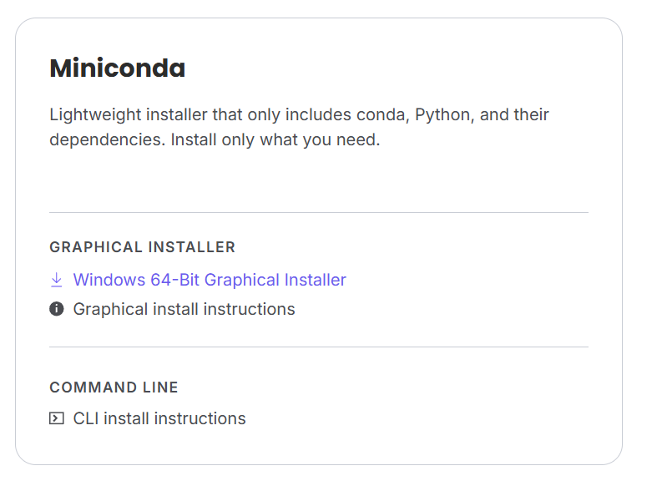The width and height of the screenshot is (667, 481).
Task: Click the word "dependencies" in the description
Action: (x=107, y=140)
